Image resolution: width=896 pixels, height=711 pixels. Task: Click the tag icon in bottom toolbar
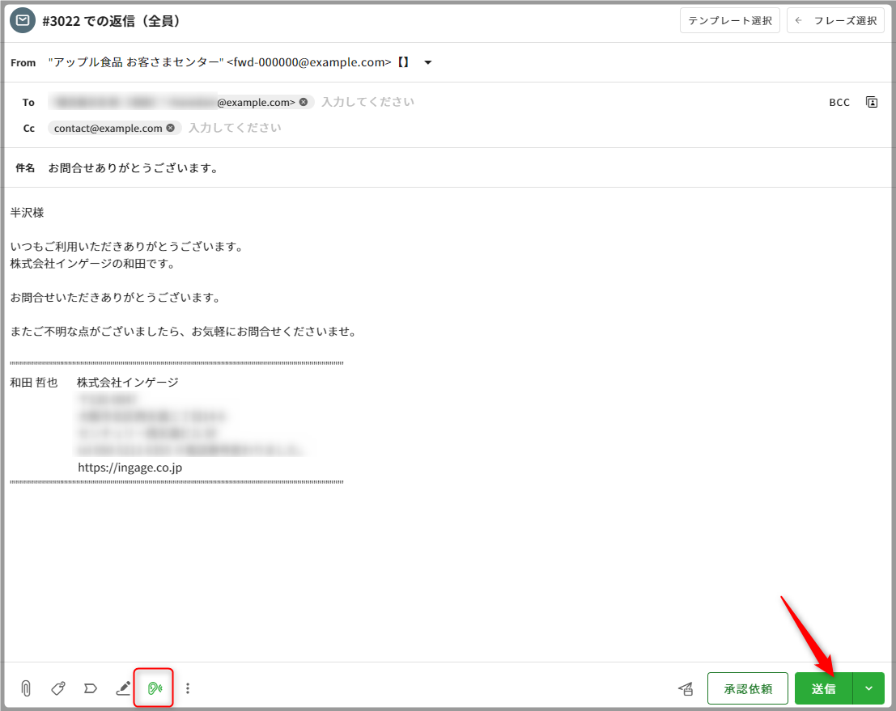[58, 688]
